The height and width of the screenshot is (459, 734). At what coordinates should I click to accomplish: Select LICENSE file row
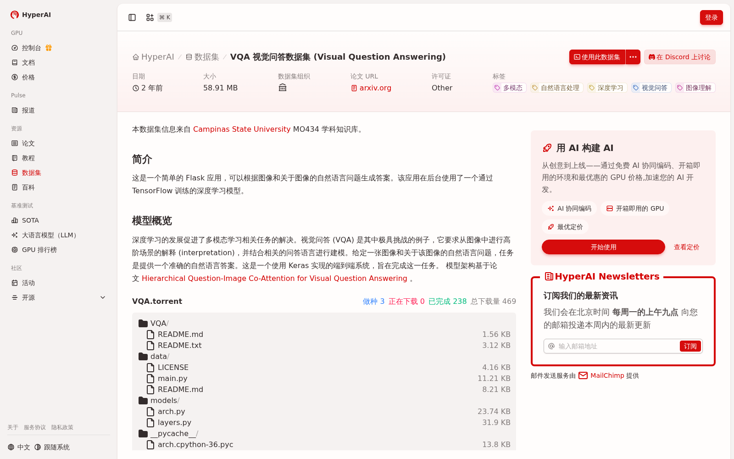tap(324, 367)
